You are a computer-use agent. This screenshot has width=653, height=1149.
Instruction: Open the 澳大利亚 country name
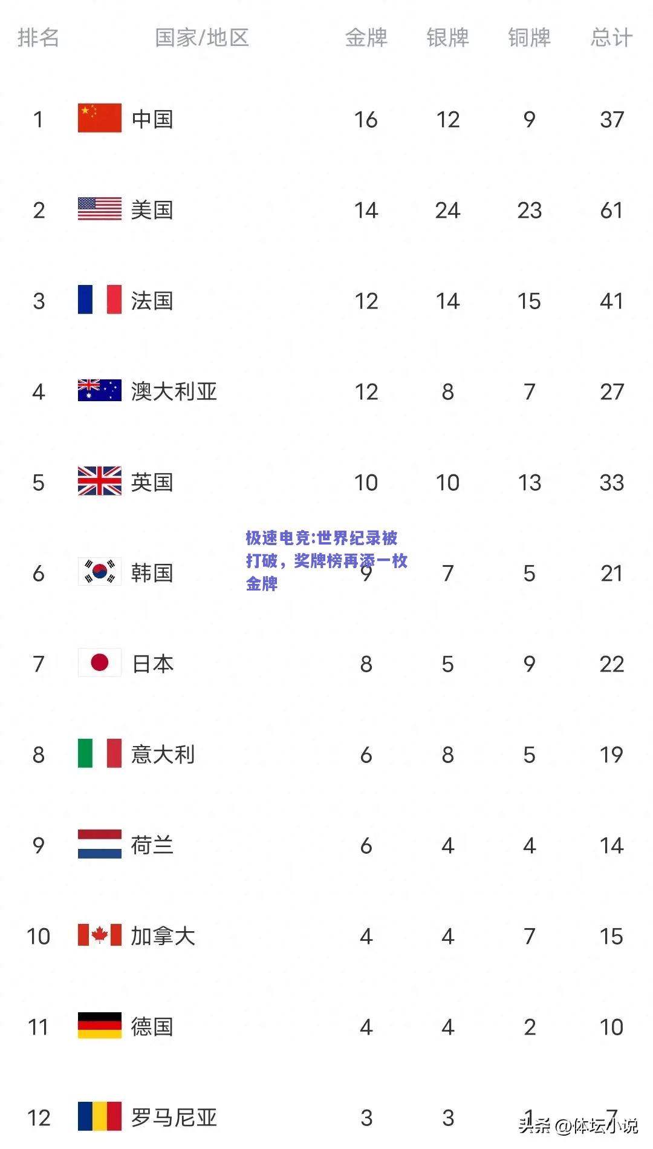(174, 391)
